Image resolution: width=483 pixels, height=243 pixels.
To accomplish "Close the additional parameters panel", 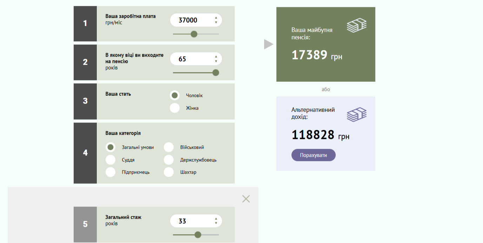I will (246, 199).
